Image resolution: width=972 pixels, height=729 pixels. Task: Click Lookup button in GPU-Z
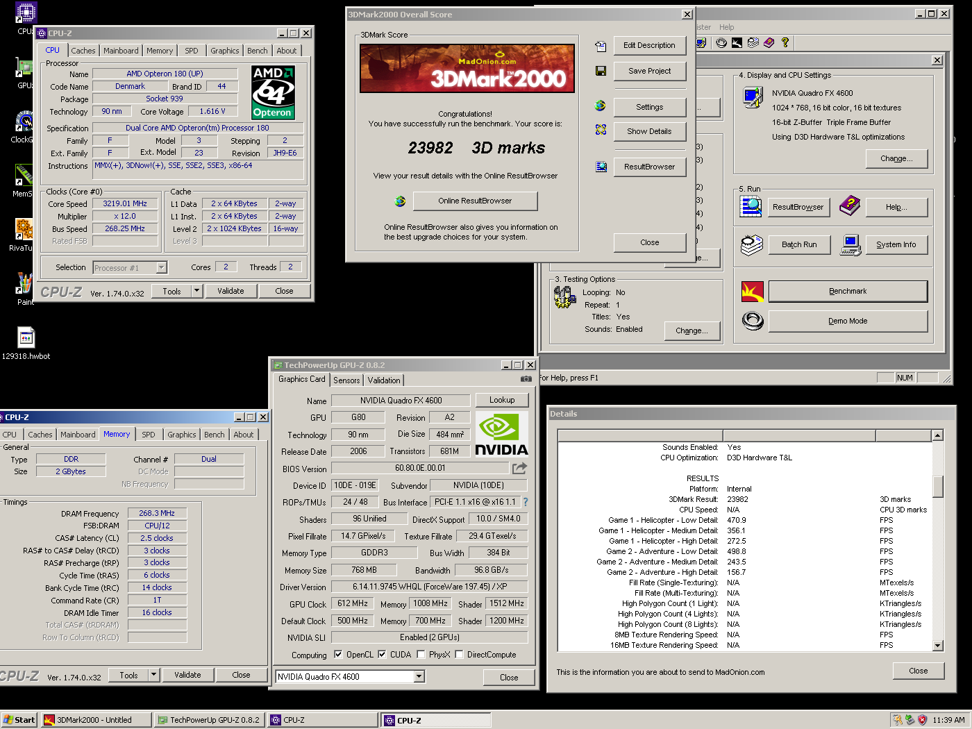(502, 400)
